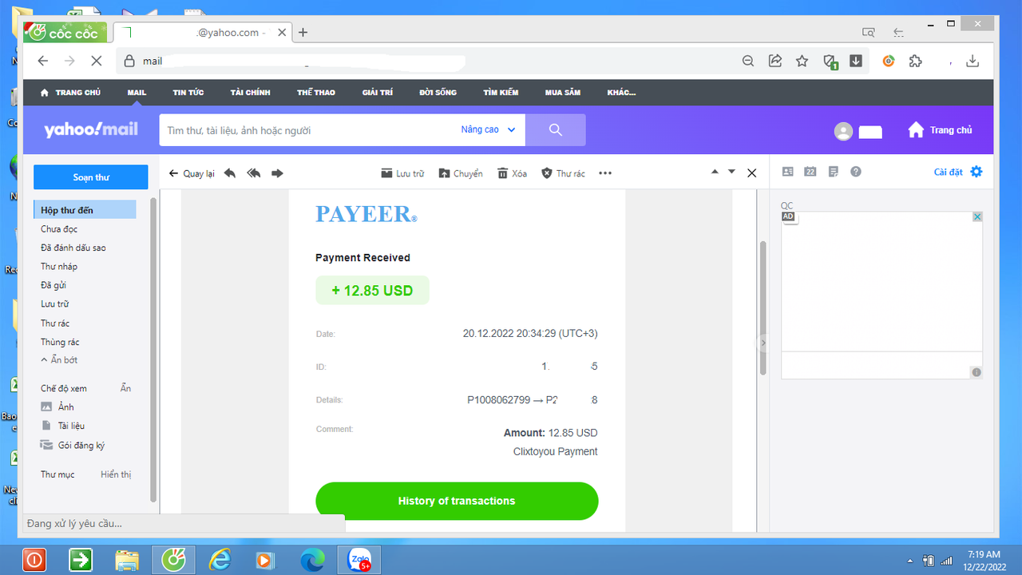Screen dimensions: 1022x575
Task: Open Internet Explorer in the taskbar
Action: pyautogui.click(x=220, y=560)
